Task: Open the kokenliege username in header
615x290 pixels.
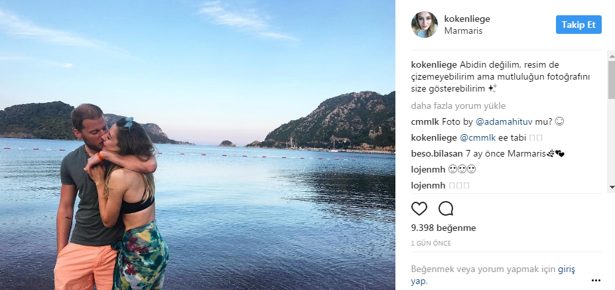Action: tap(467, 19)
